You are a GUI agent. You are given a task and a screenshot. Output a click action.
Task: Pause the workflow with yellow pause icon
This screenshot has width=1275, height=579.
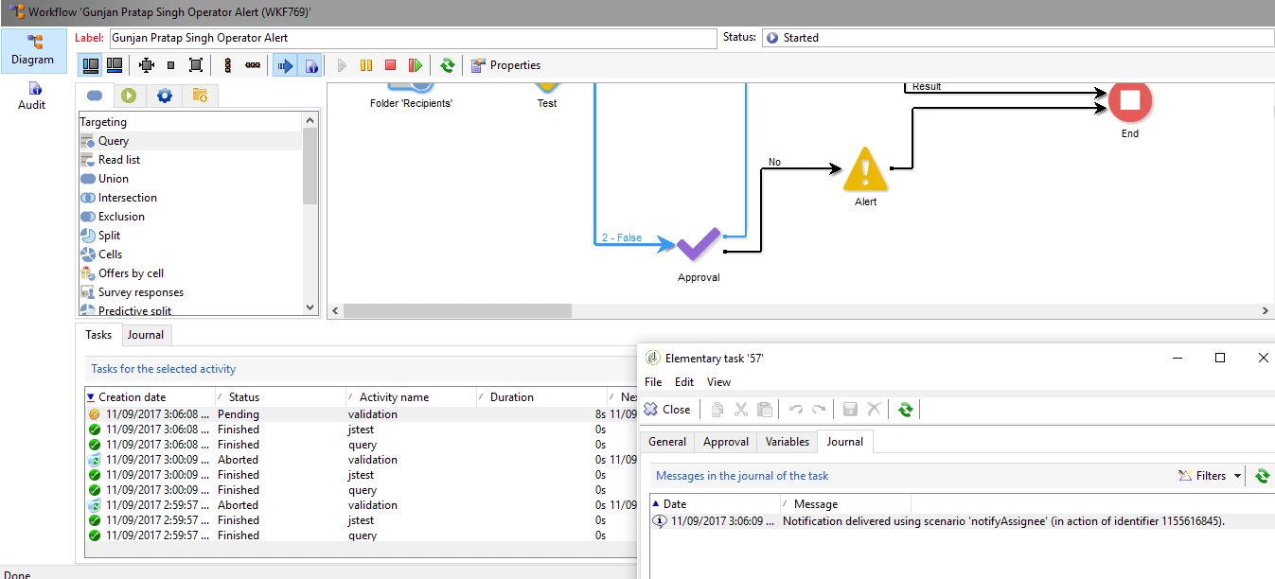[365, 65]
